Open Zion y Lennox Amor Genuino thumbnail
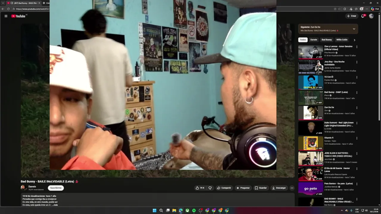 tap(310, 52)
